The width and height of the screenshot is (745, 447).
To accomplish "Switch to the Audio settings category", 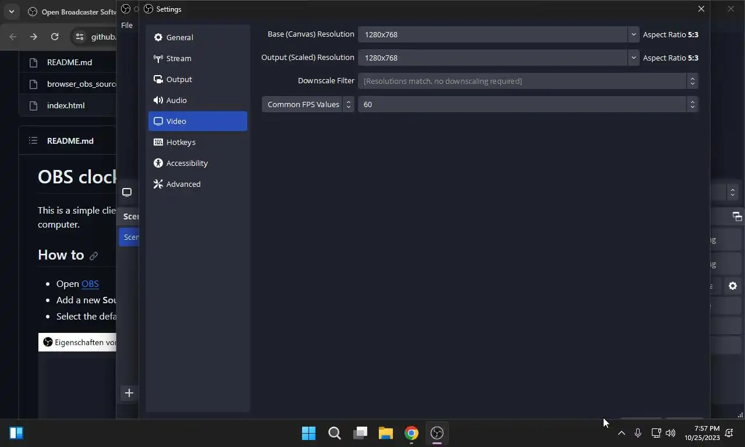I will 197,100.
